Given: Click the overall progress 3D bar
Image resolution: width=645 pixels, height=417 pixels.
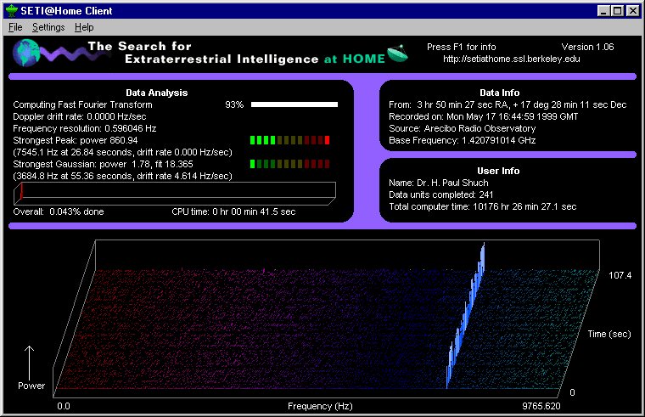Looking at the screenshot, I should tap(175, 193).
